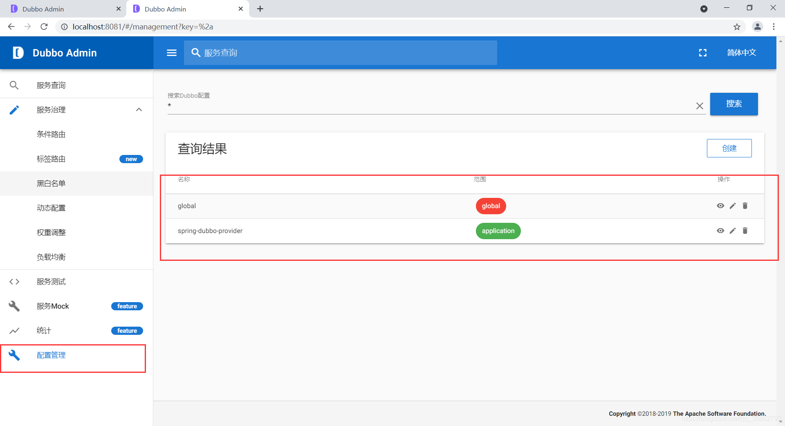Edit spring-dubbo-provider config with pencil icon

click(x=733, y=231)
